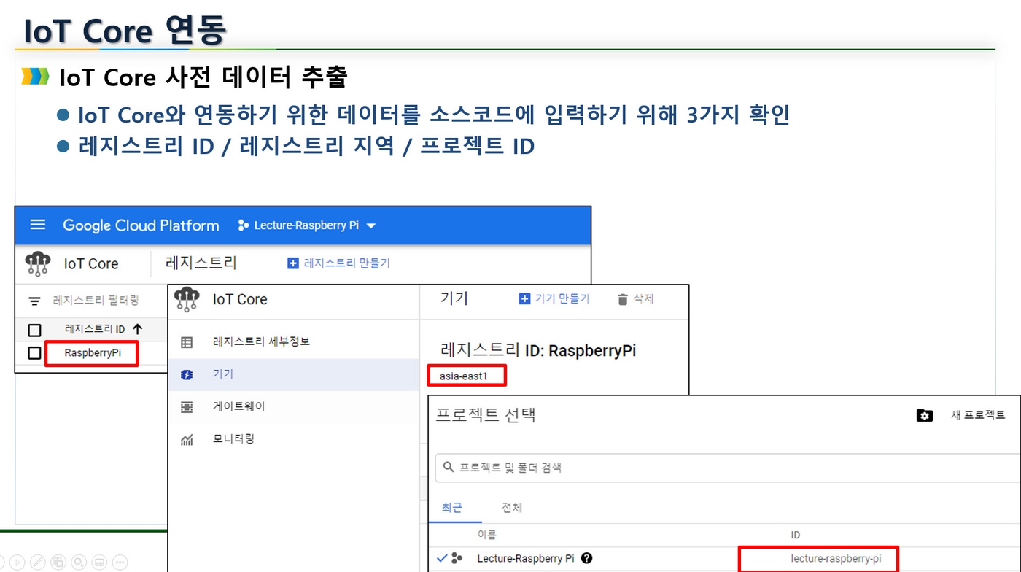This screenshot has width=1021, height=572.
Task: Click the 기기 만들기 button
Action: point(554,298)
